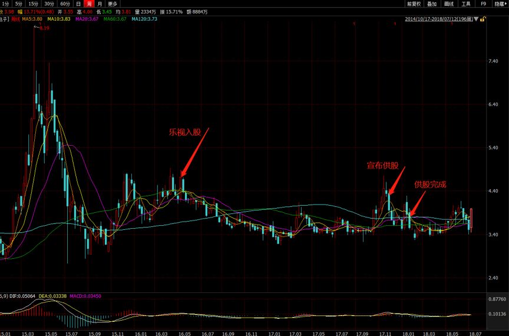Screen dimensions: 509x336
Task: Open the 工具 tools menu
Action: click(x=466, y=4)
